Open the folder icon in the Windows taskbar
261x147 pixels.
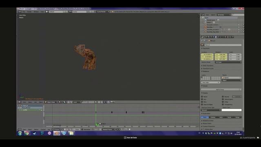pyautogui.click(x=71, y=133)
